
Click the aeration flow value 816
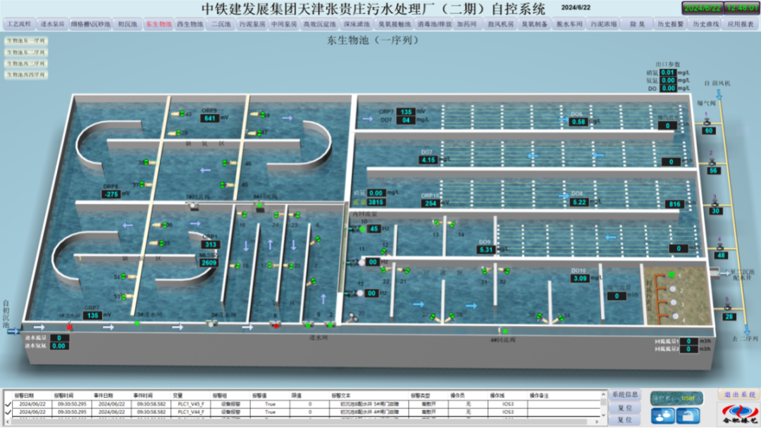(675, 204)
